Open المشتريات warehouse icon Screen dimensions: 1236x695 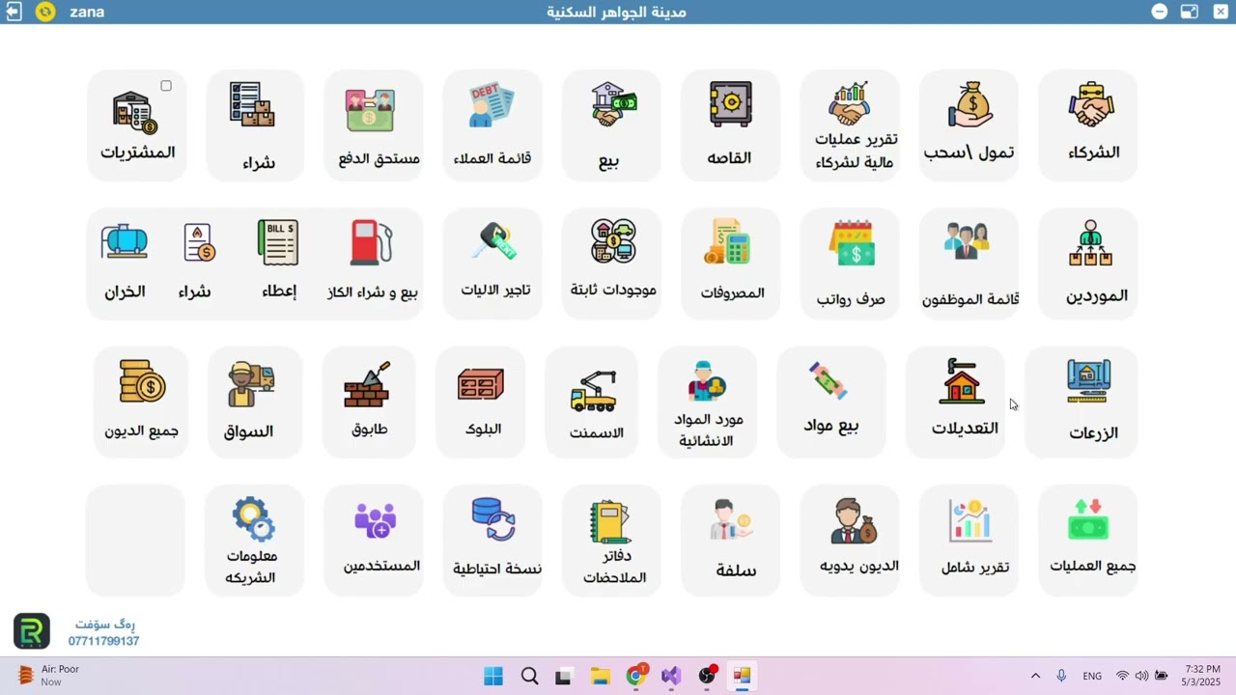[134, 112]
